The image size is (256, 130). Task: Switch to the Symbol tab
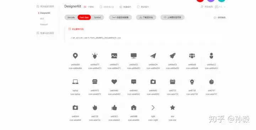[97, 17]
